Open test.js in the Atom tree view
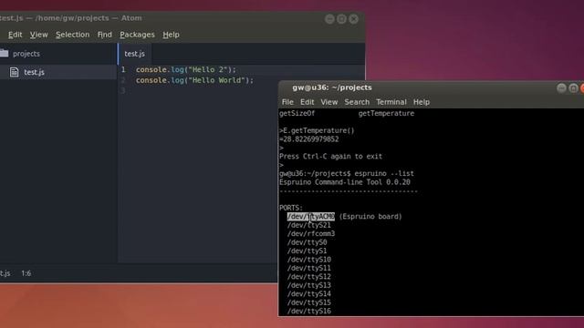584x328 pixels. (x=35, y=72)
